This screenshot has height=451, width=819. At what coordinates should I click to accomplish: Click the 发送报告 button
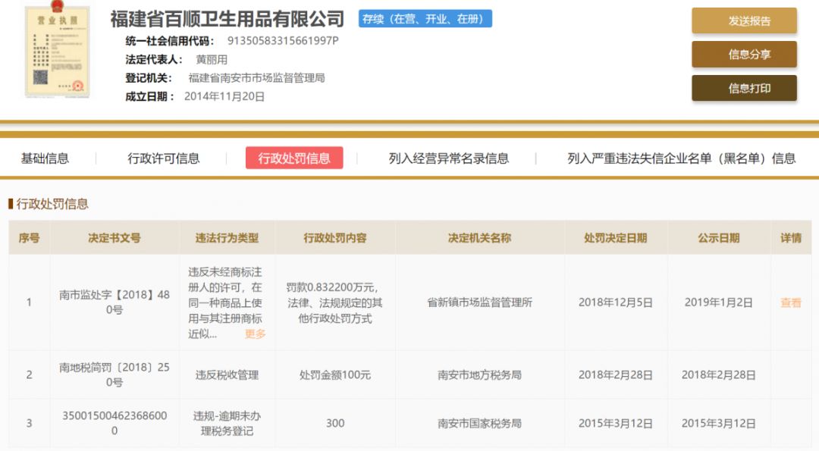tap(743, 21)
